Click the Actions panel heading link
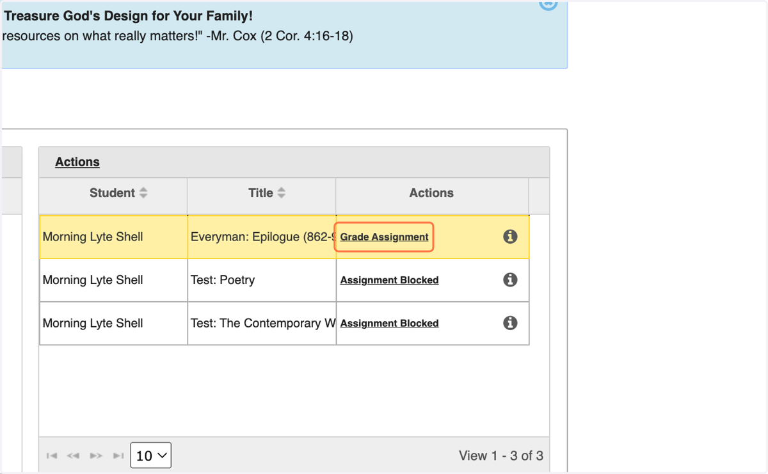 77,162
